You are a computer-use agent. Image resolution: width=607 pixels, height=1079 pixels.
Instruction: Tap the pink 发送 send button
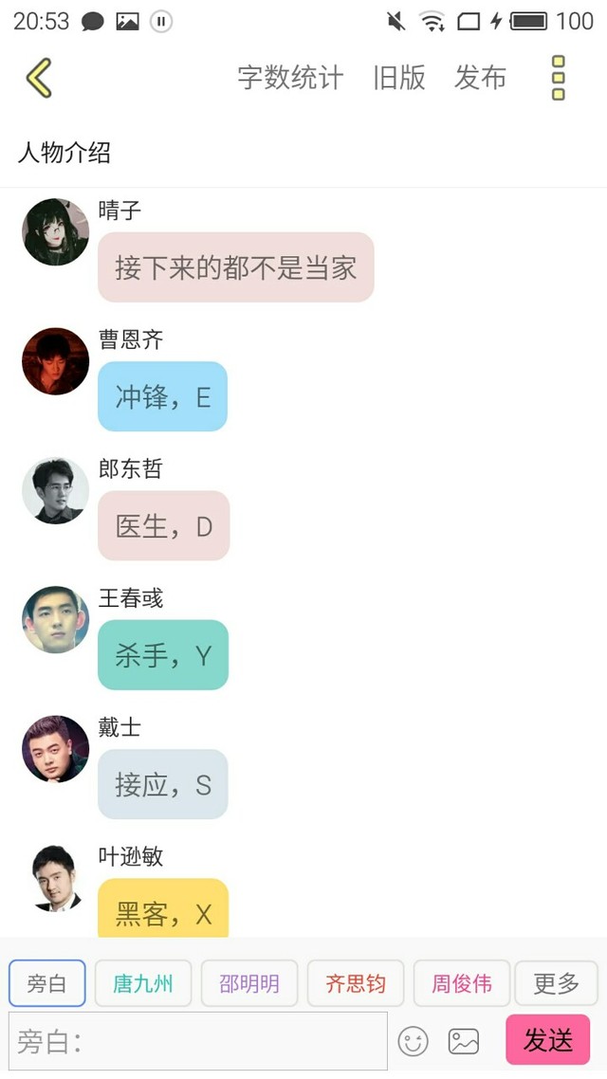tap(548, 1040)
